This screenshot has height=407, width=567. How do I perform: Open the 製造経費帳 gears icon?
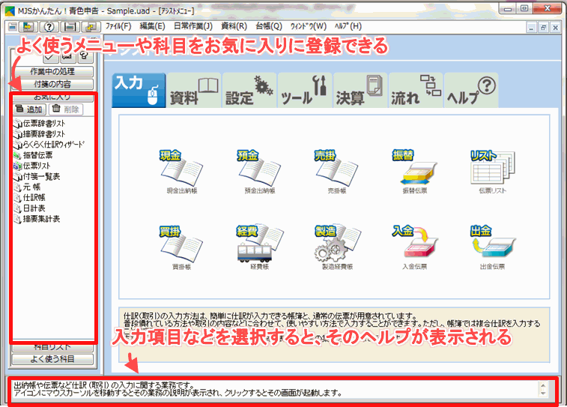click(336, 247)
